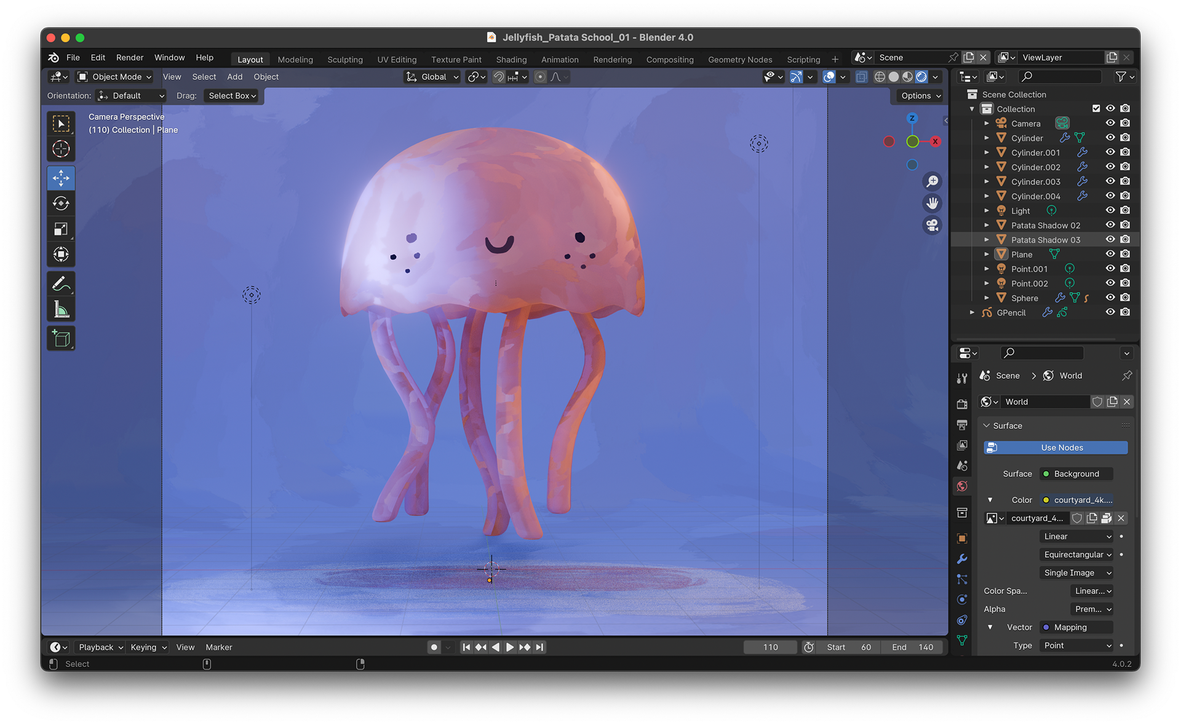Toggle the auto keying record button

(x=434, y=647)
